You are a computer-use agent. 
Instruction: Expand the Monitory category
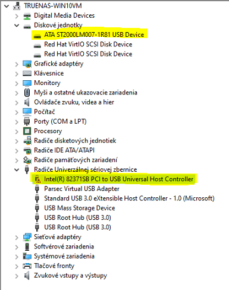coord(17,83)
